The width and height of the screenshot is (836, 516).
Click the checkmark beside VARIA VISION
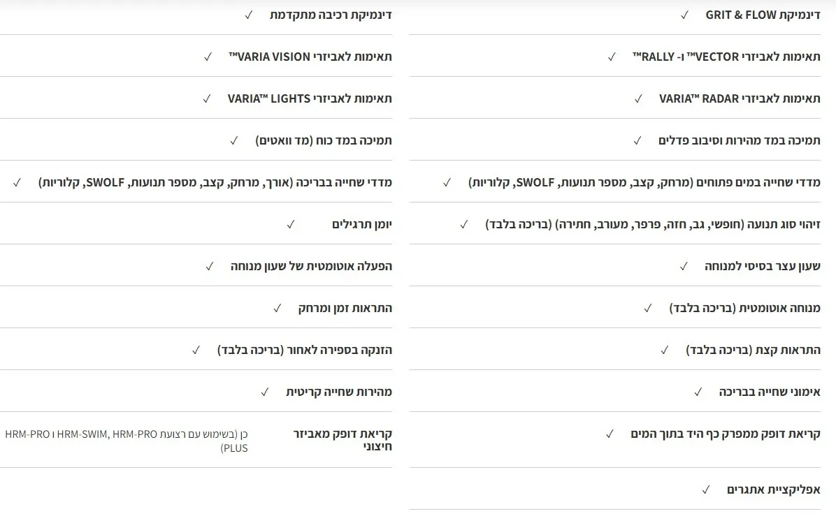coord(208,57)
